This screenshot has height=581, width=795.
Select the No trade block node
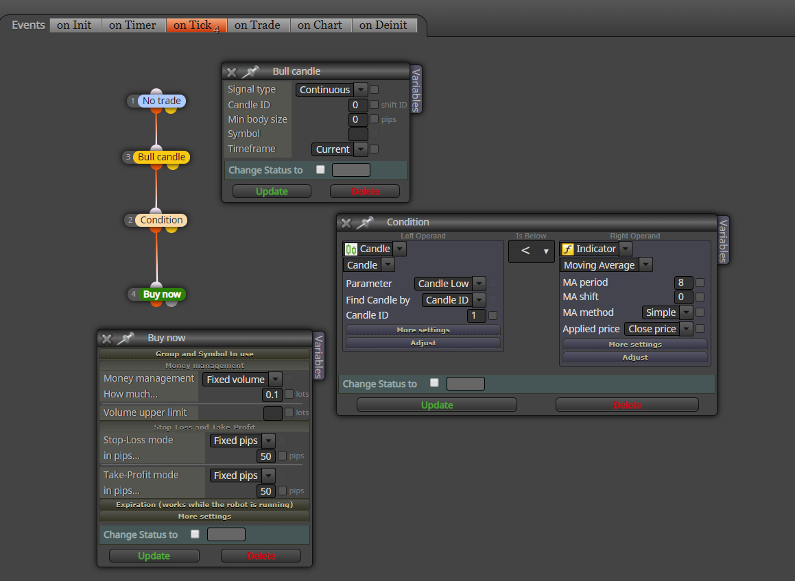[162, 101]
